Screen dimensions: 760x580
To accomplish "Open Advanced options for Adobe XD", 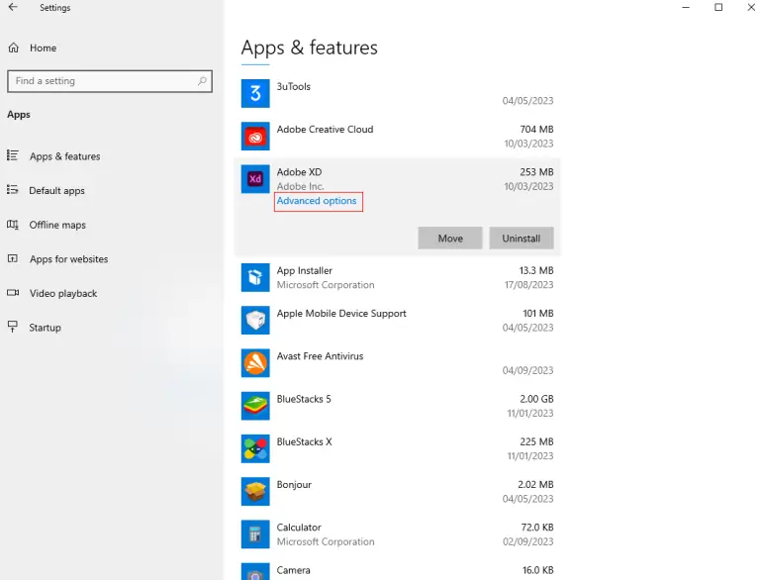I will 317,201.
